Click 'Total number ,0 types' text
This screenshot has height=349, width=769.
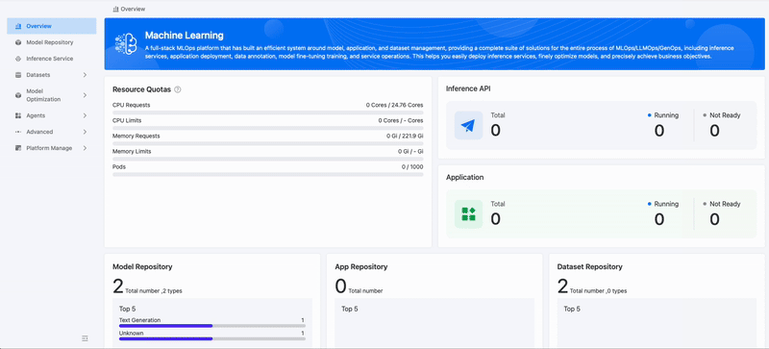tap(598, 291)
